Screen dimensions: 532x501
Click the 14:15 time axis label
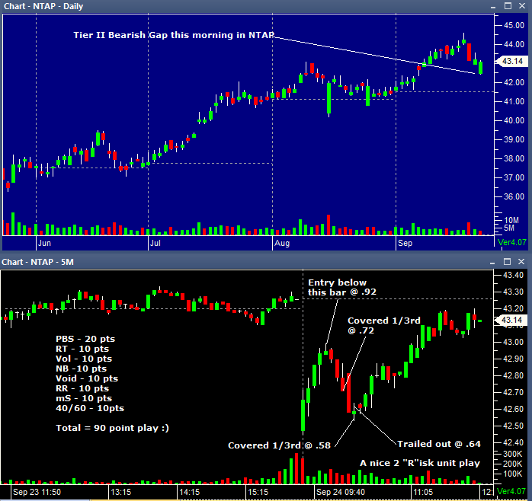coord(189,492)
